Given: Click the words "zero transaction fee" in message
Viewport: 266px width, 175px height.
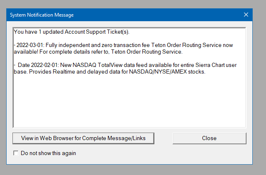Looking at the screenshot, I should tap(126, 45).
